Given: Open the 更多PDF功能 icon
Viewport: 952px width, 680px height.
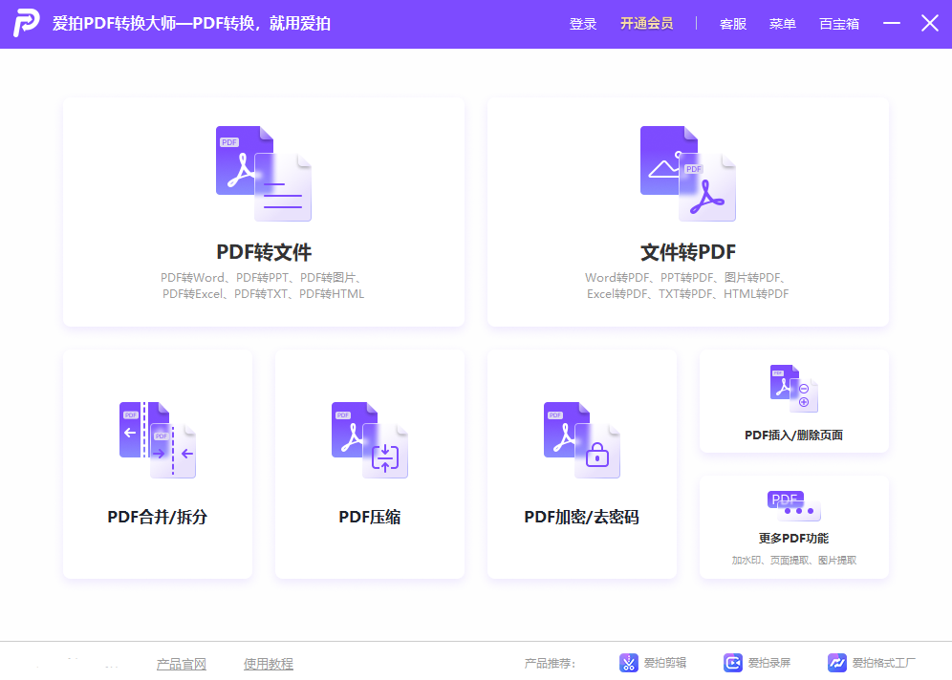Looking at the screenshot, I should 793,505.
